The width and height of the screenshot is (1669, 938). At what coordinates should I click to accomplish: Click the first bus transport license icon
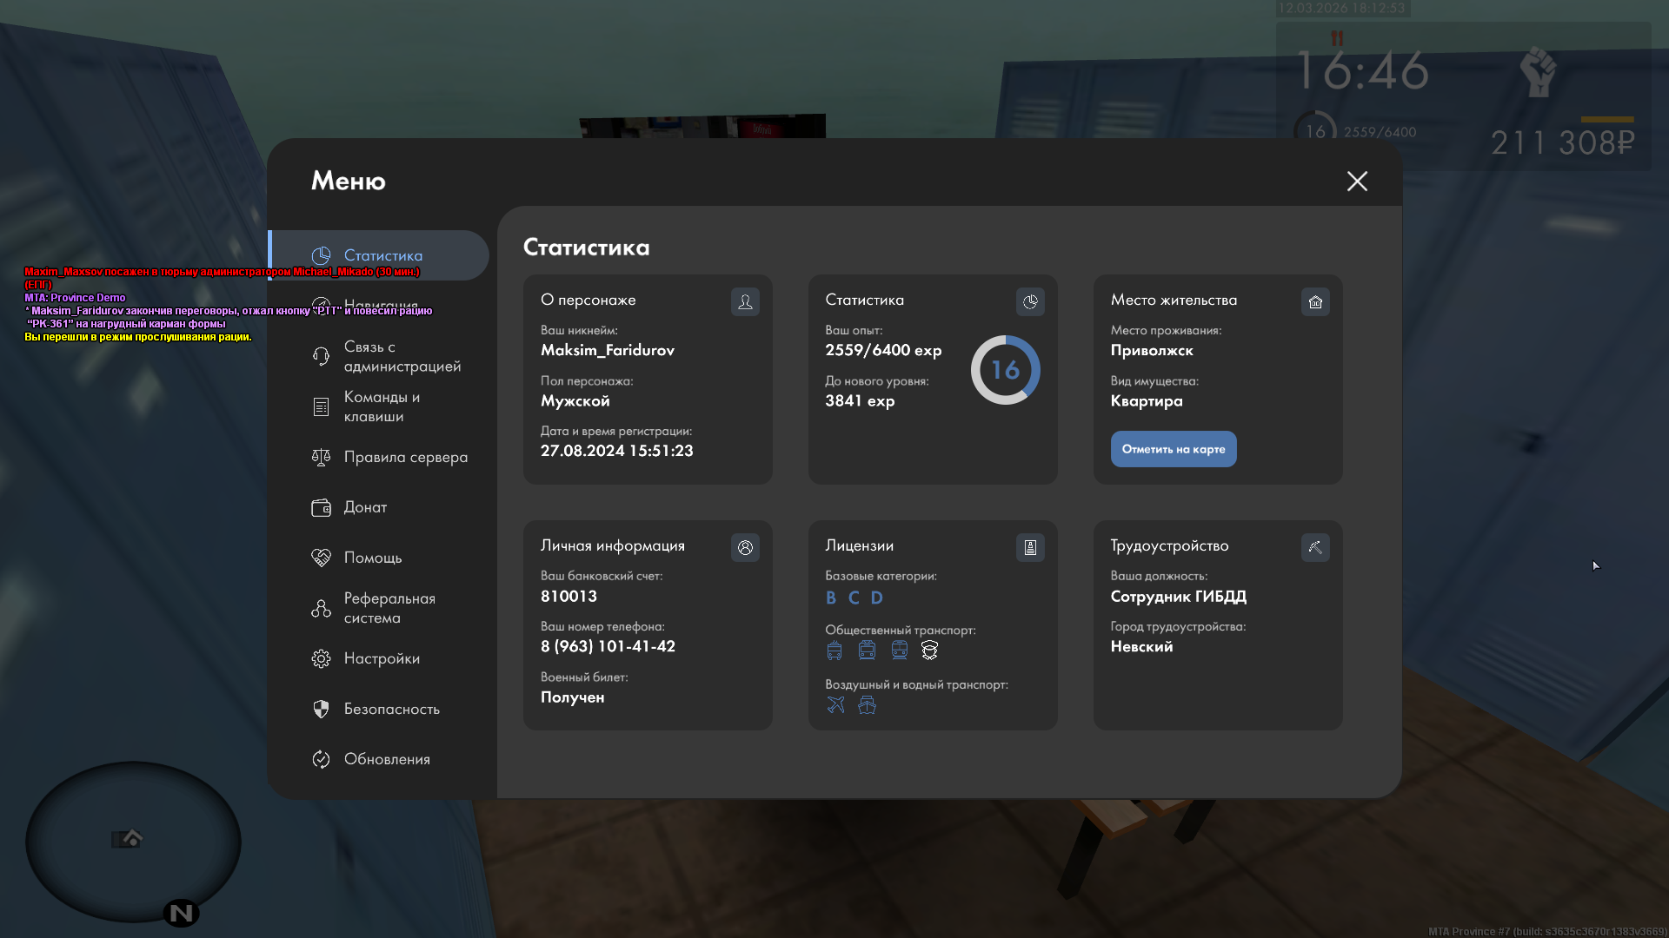point(834,651)
